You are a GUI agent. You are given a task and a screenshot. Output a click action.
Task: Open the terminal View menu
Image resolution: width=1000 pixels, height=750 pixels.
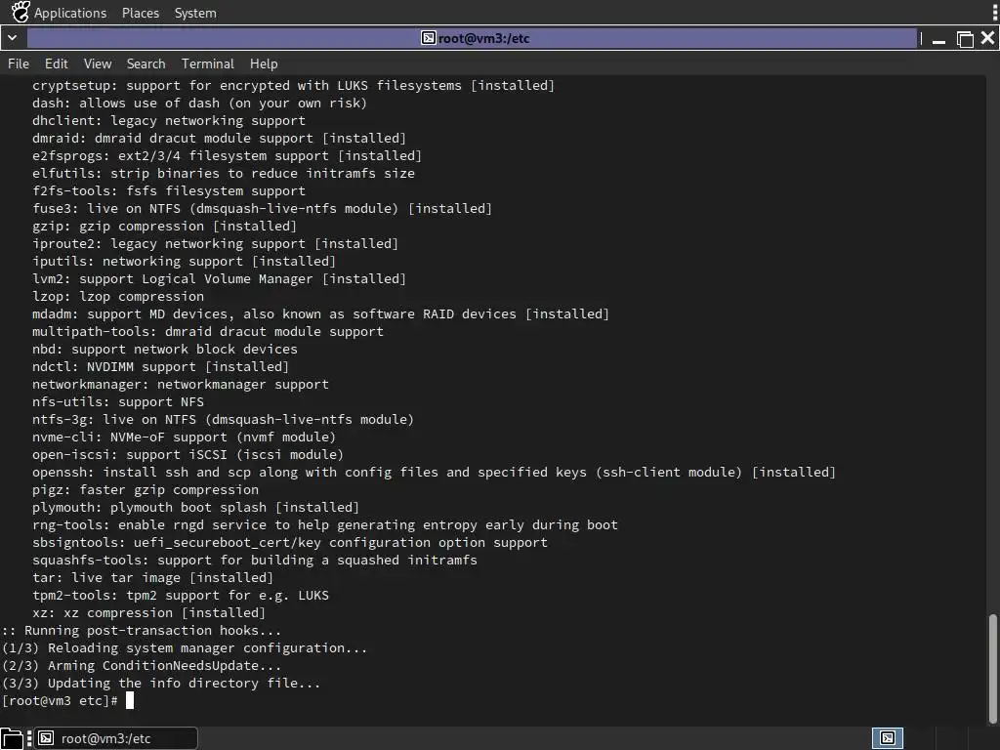tap(98, 63)
